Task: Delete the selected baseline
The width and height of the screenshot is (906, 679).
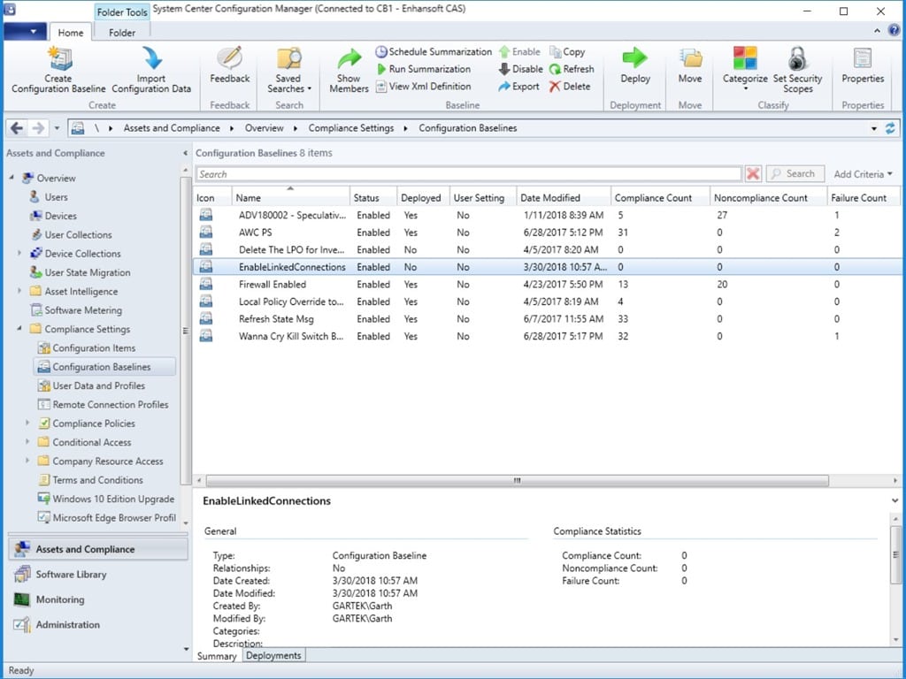Action: pyautogui.click(x=570, y=86)
